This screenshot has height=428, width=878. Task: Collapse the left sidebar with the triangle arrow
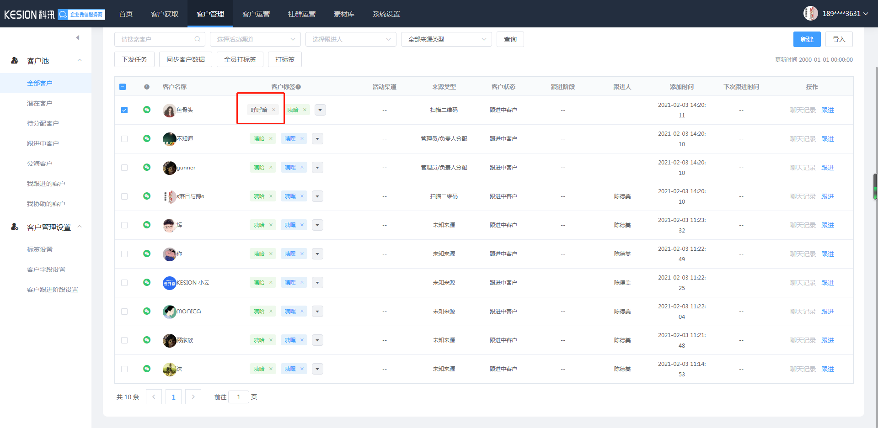click(78, 37)
